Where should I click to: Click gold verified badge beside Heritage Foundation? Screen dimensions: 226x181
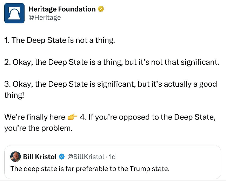(101, 9)
